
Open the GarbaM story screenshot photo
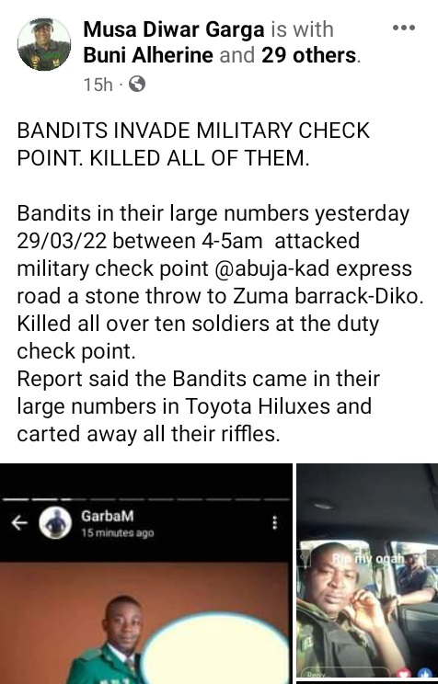(x=146, y=574)
